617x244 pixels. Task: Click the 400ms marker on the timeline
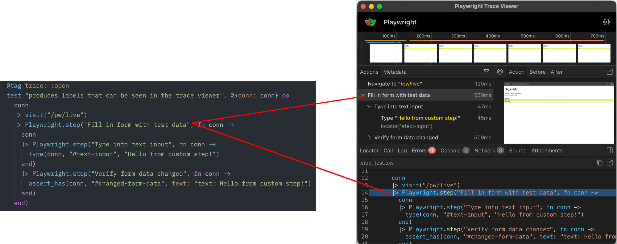492,36
